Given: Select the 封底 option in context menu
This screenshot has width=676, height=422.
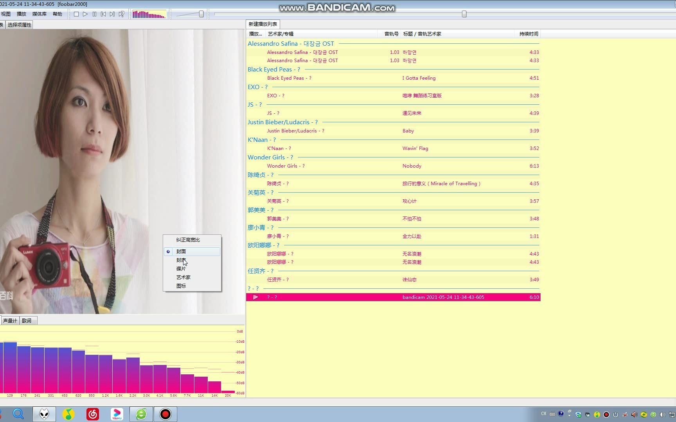Looking at the screenshot, I should click(192, 260).
